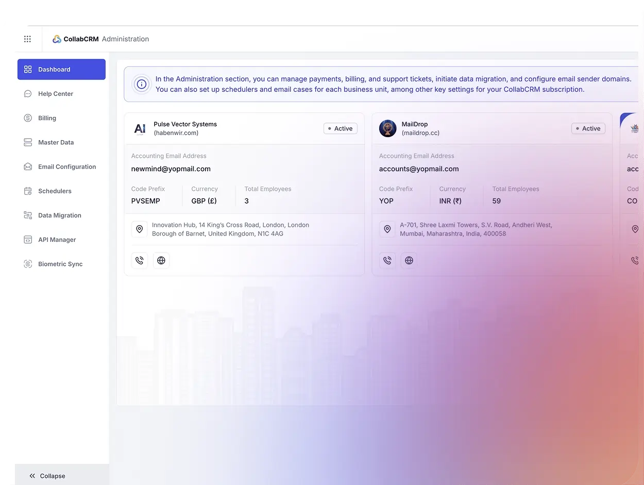
Task: Click the accounts@yopmail.com email address
Action: click(x=419, y=169)
